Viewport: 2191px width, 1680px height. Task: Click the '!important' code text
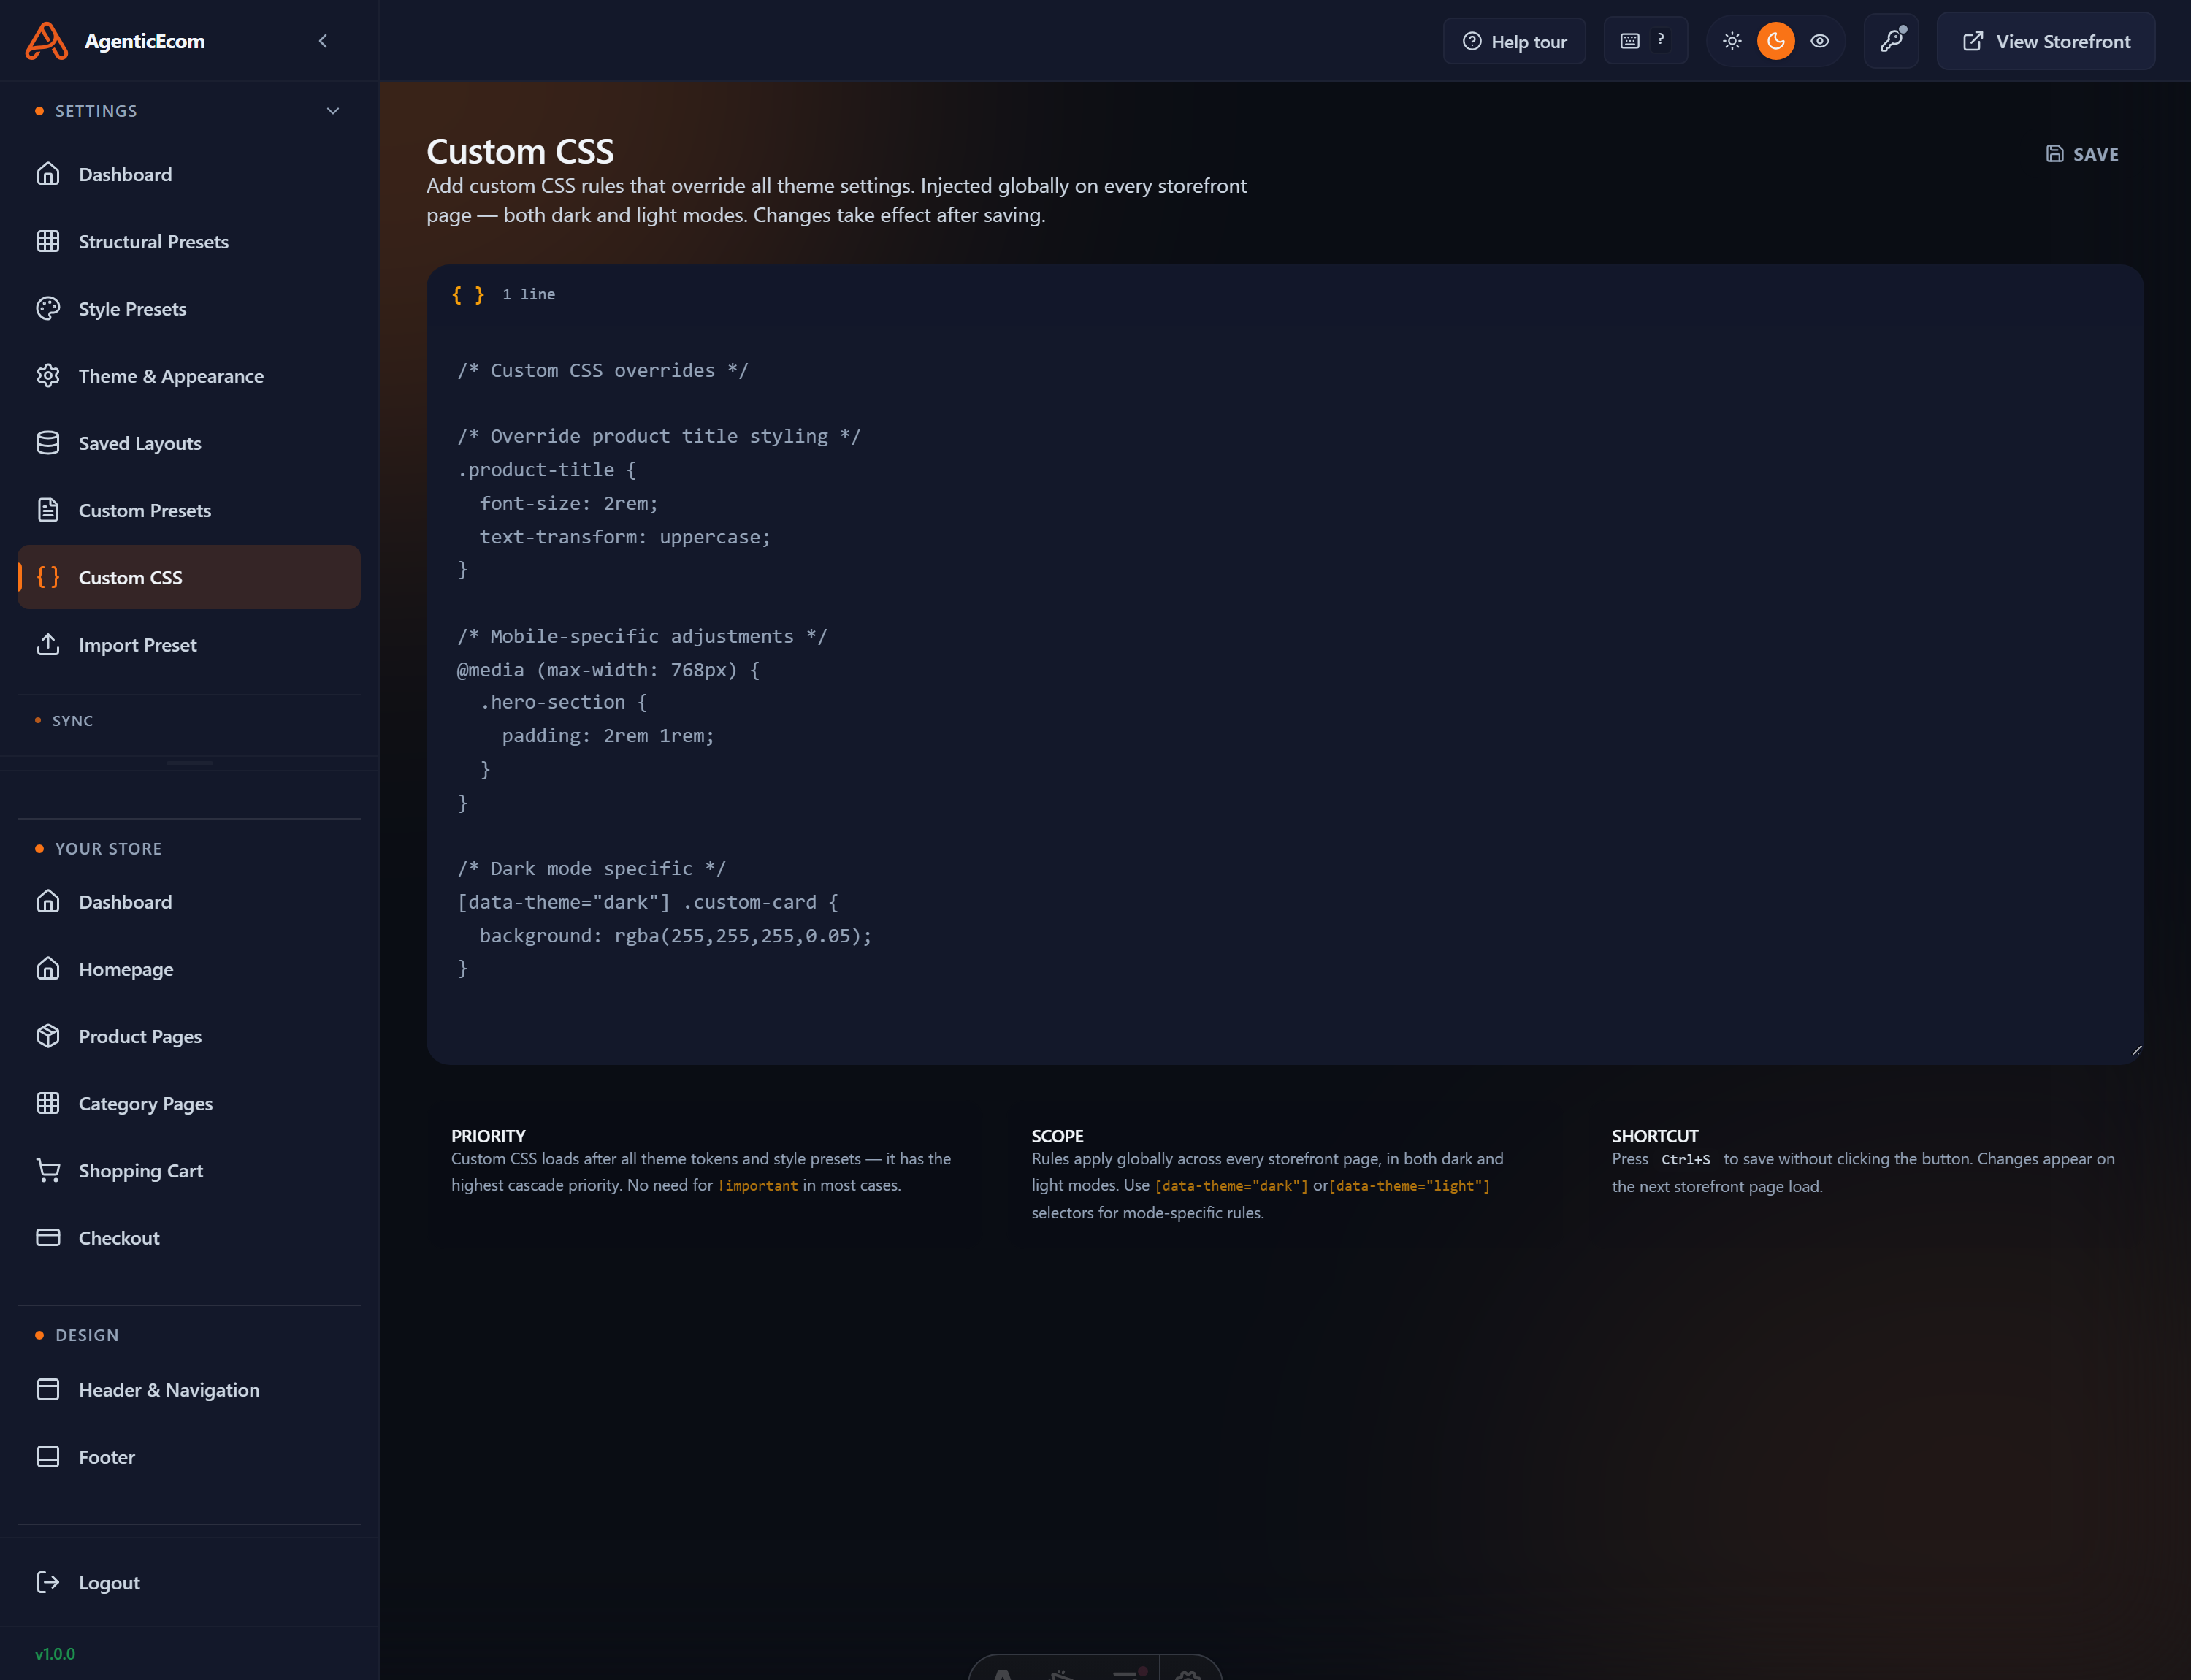click(x=758, y=1186)
